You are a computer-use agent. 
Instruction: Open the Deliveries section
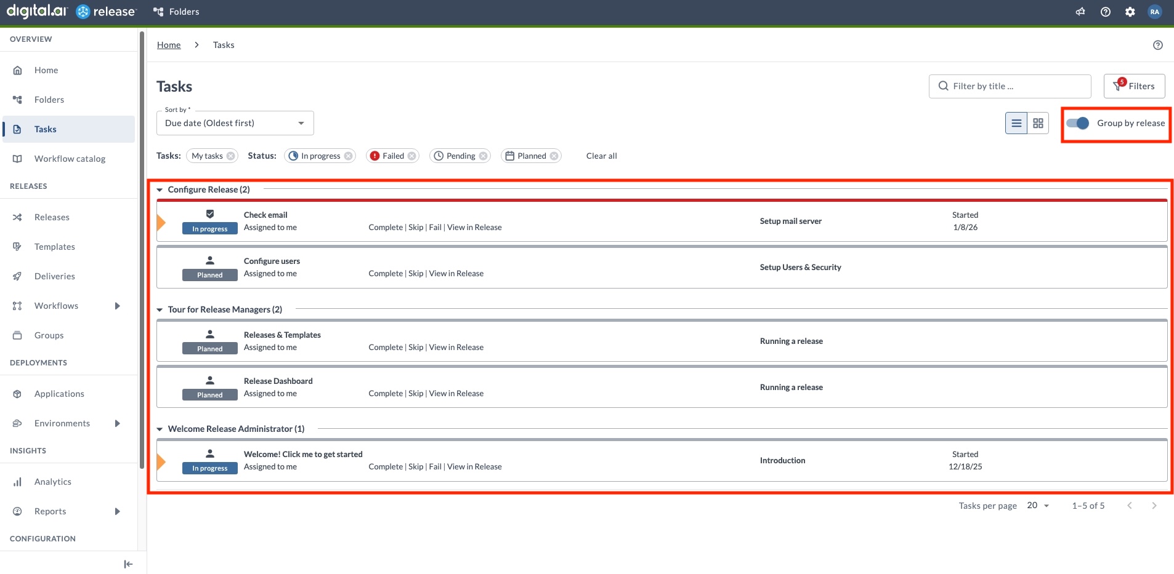click(x=54, y=276)
